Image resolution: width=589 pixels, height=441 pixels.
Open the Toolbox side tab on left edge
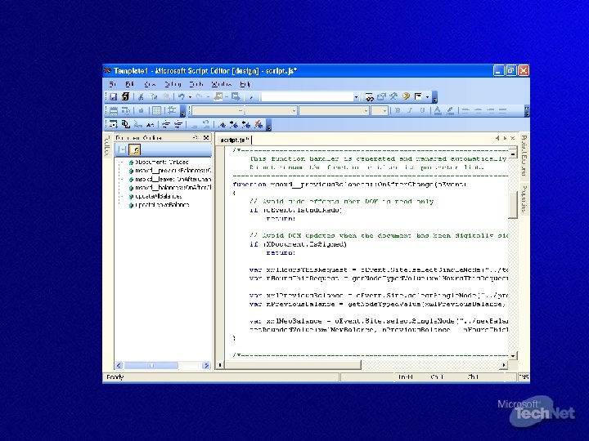(x=107, y=145)
